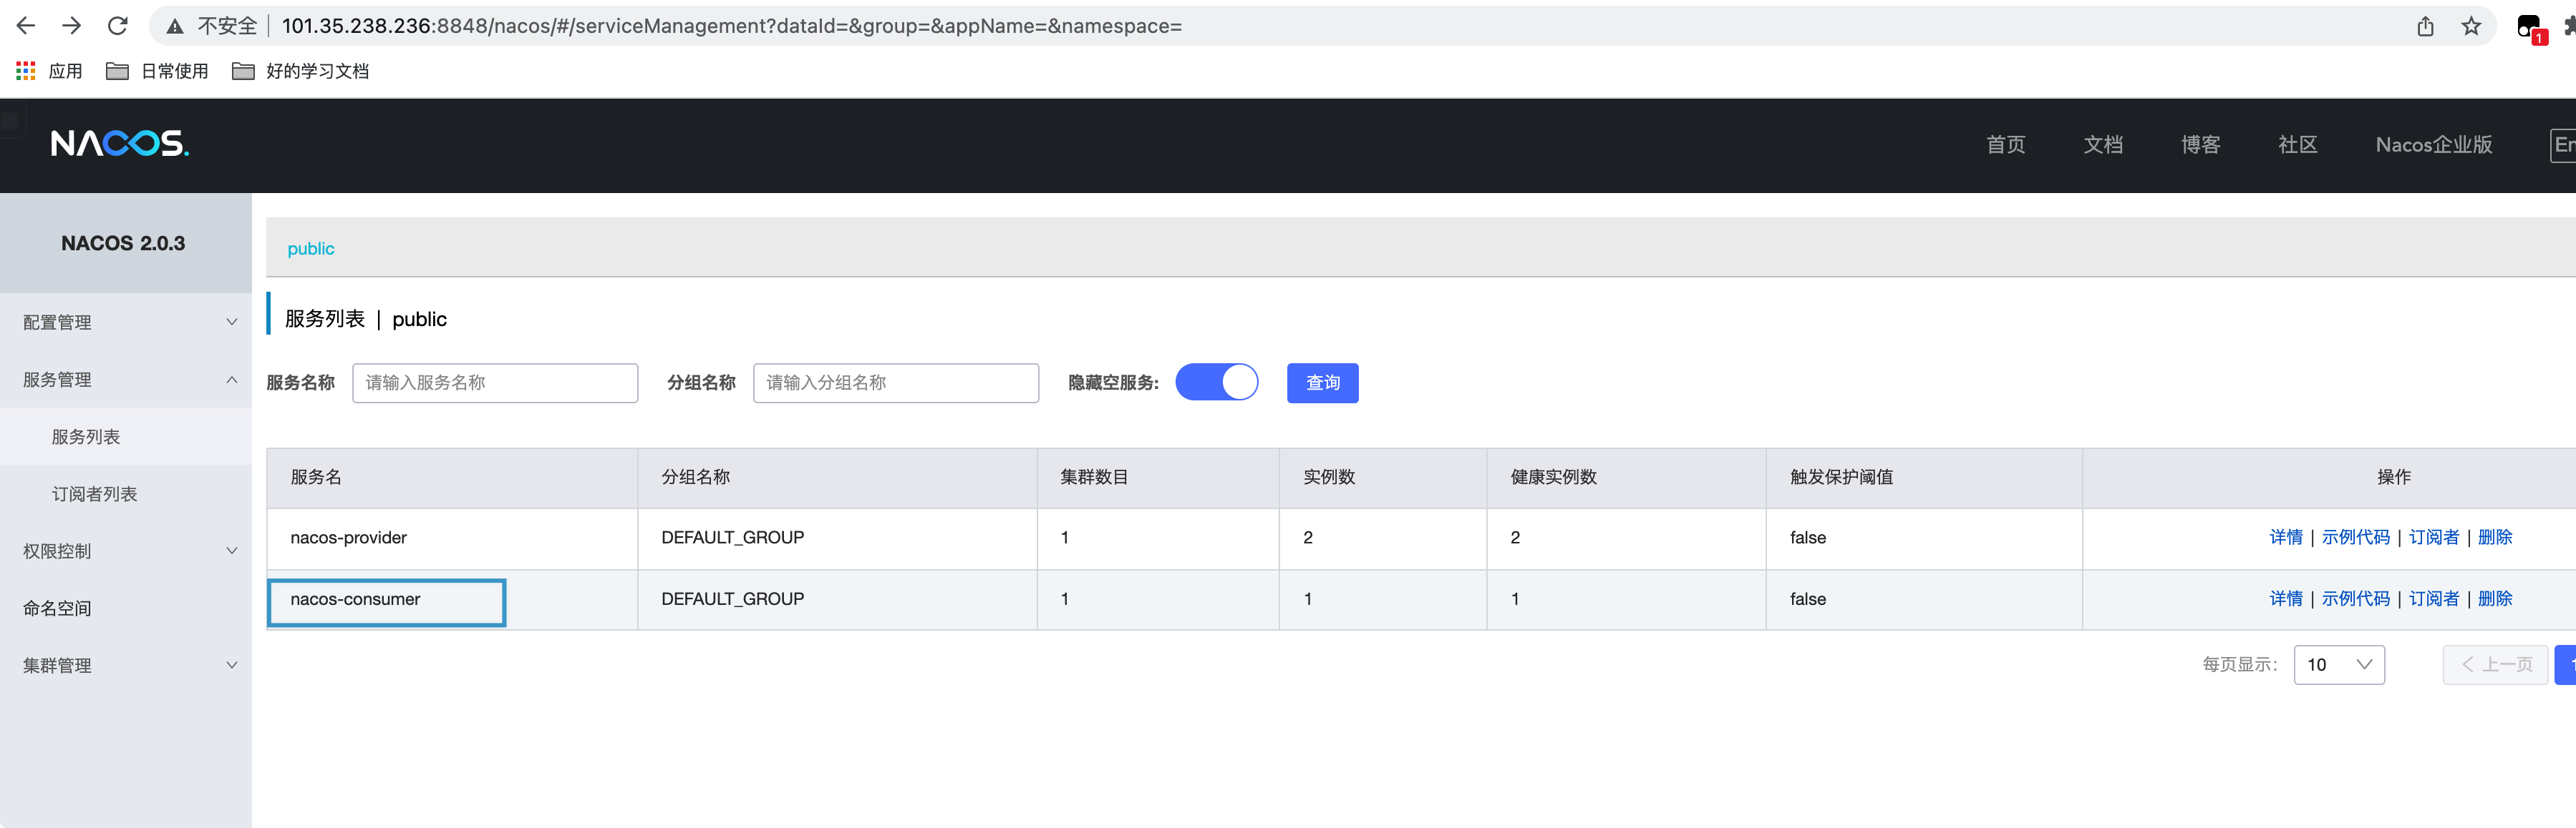Image resolution: width=2576 pixels, height=828 pixels.
Task: Click the 服务名称 input field
Action: tap(494, 383)
